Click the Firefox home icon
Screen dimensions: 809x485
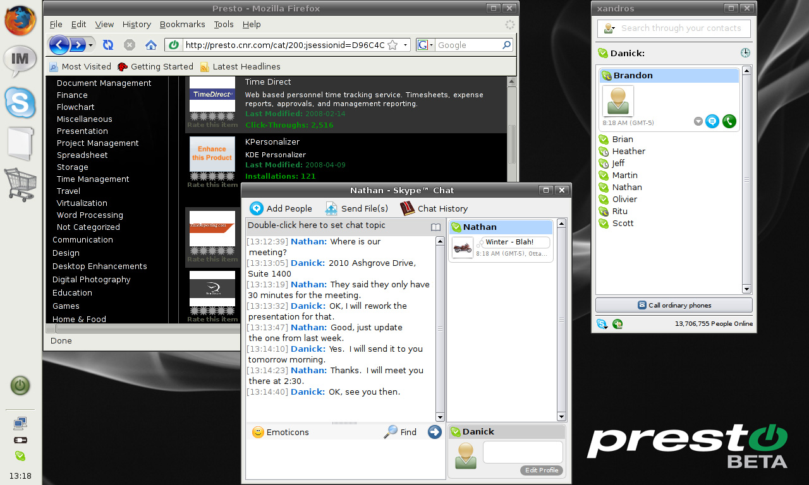(150, 45)
